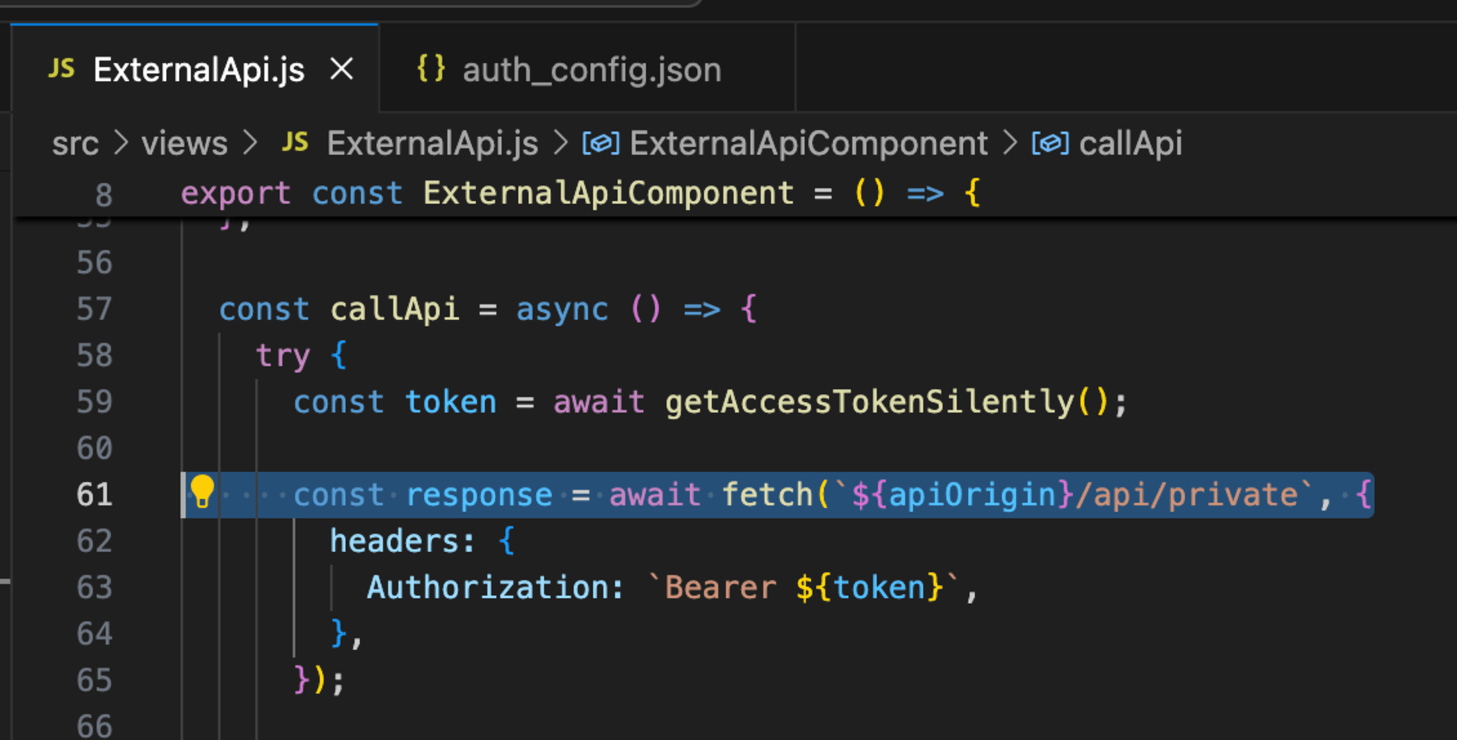
Task: Click the JS icon in the breadcrumb
Action: (x=295, y=142)
